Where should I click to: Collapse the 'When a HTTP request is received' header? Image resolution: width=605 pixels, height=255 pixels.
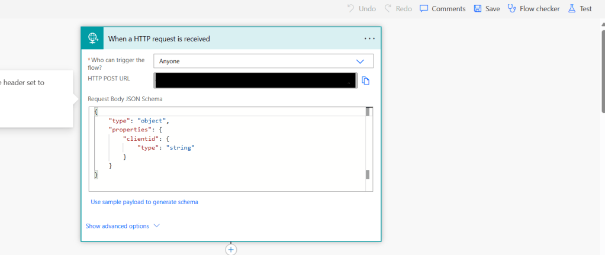coord(231,38)
